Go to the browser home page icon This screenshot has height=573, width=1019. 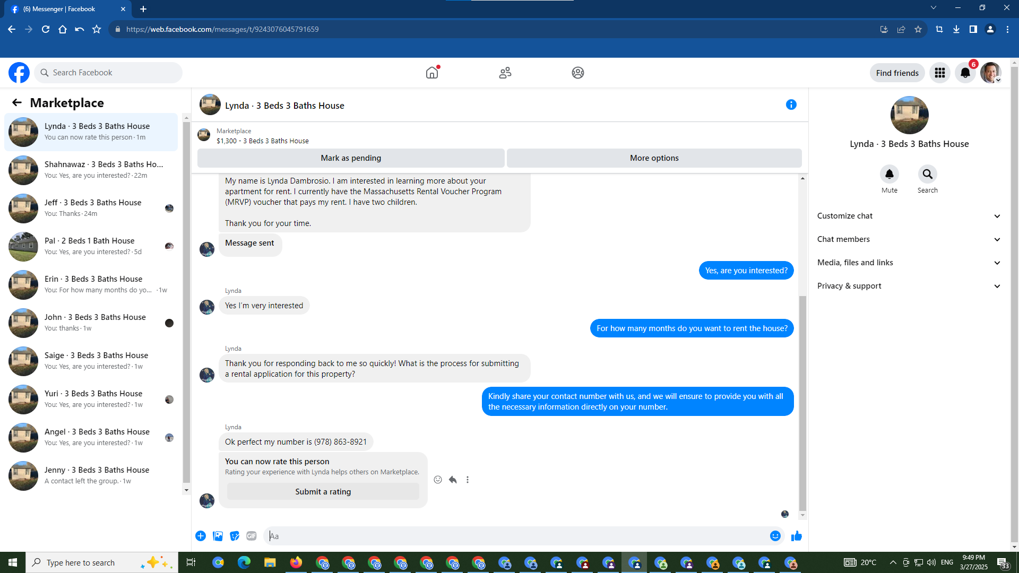(x=63, y=29)
